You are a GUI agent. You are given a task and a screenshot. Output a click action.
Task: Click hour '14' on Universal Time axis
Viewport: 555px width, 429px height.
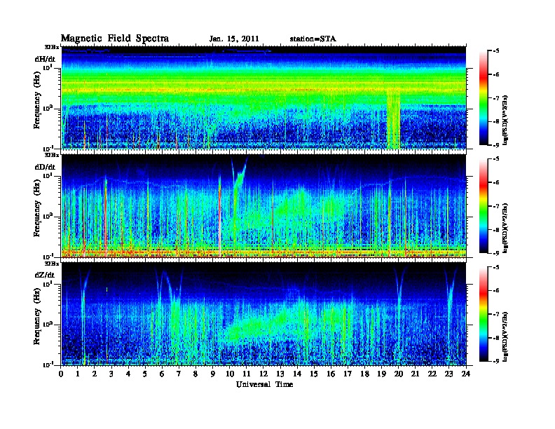click(297, 374)
